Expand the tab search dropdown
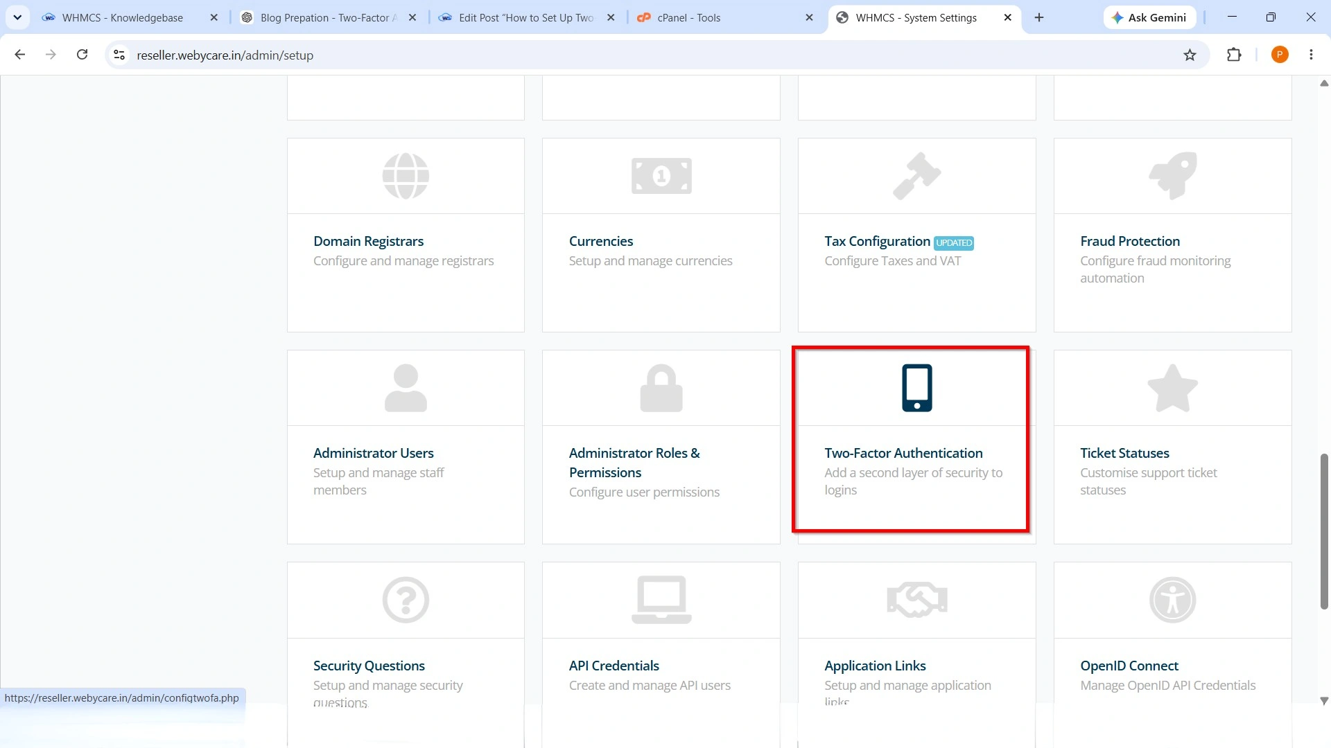The height and width of the screenshot is (748, 1331). 17,17
